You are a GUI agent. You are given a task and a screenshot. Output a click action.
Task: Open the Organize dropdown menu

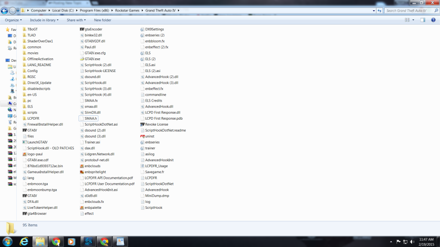[13, 20]
